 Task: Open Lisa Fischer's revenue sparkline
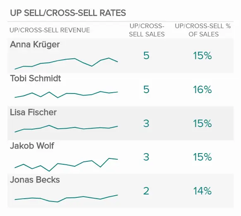click(x=66, y=129)
